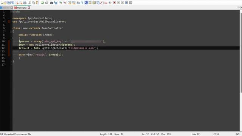Create a new file with the New icon

tap(2, 3)
